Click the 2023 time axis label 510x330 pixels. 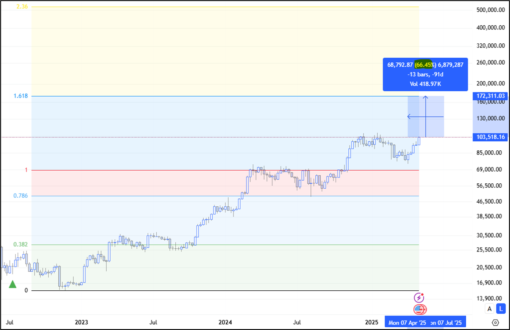[81, 322]
